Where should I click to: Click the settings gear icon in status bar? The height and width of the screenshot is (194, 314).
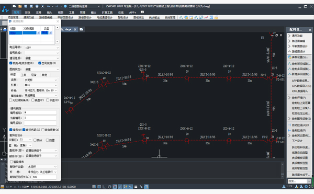306,186
